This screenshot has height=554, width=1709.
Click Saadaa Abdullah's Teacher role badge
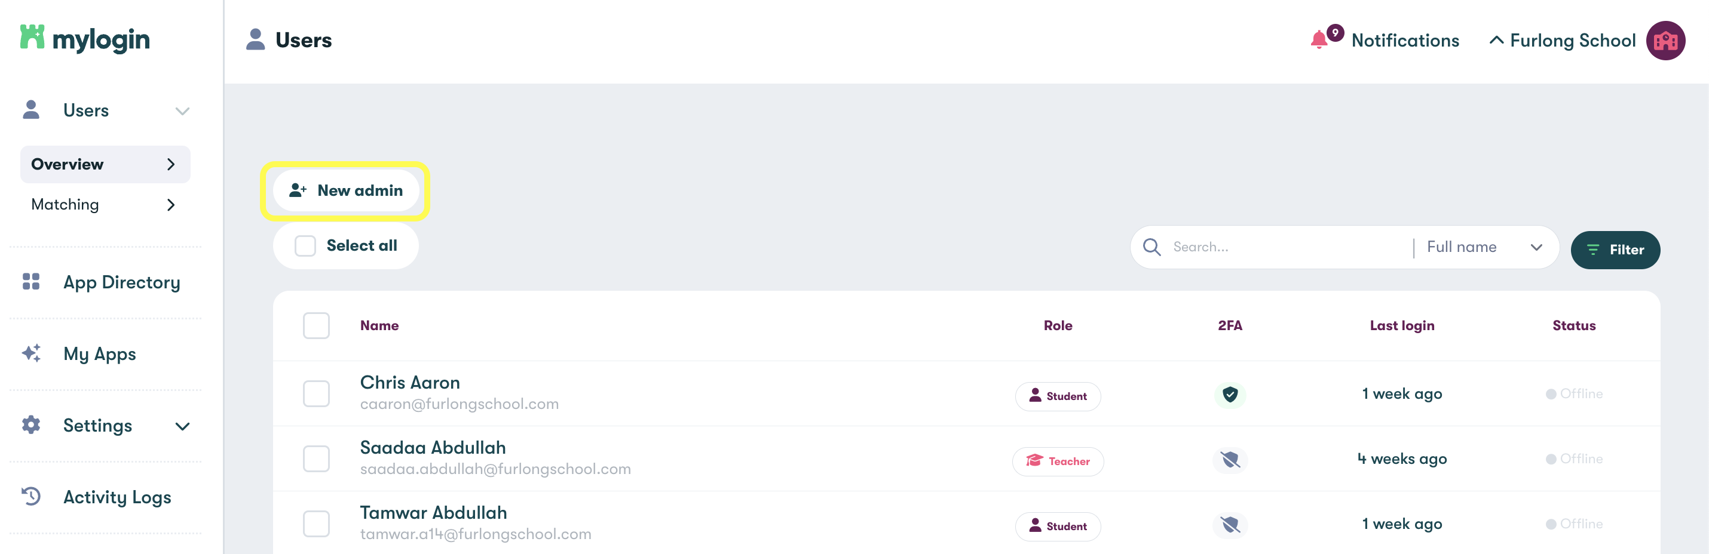coord(1058,461)
